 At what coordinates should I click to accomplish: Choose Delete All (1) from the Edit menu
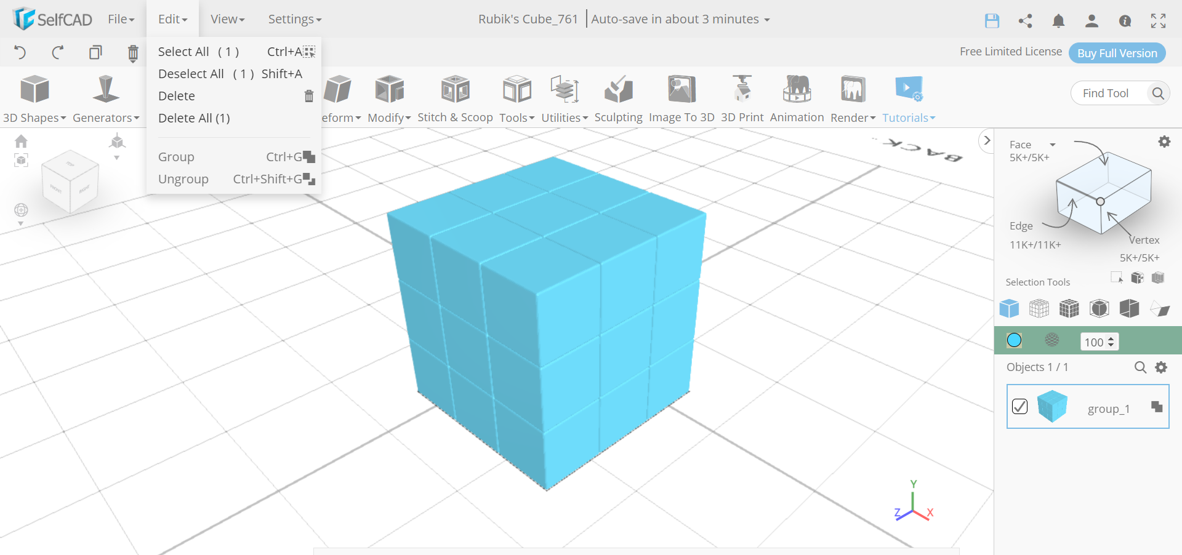(x=234, y=118)
